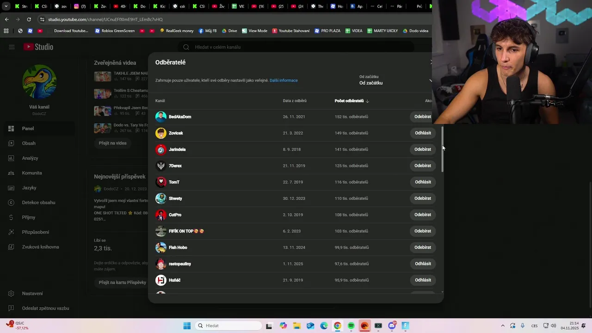Click Odhlásit for rastopauliny
This screenshot has width=592, height=333.
coord(423,264)
